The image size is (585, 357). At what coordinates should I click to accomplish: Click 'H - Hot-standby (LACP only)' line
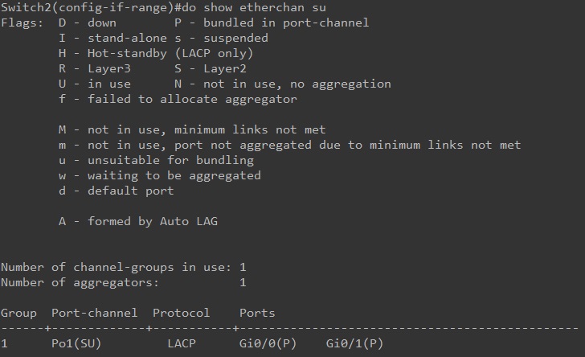156,53
